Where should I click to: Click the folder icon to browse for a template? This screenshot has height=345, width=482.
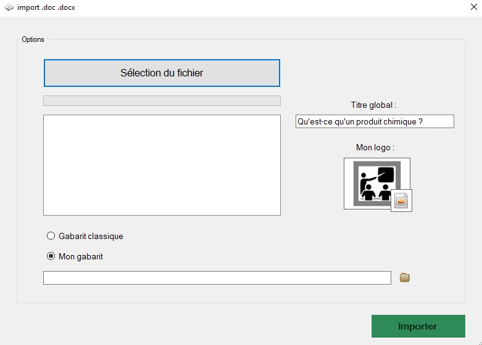tap(405, 278)
